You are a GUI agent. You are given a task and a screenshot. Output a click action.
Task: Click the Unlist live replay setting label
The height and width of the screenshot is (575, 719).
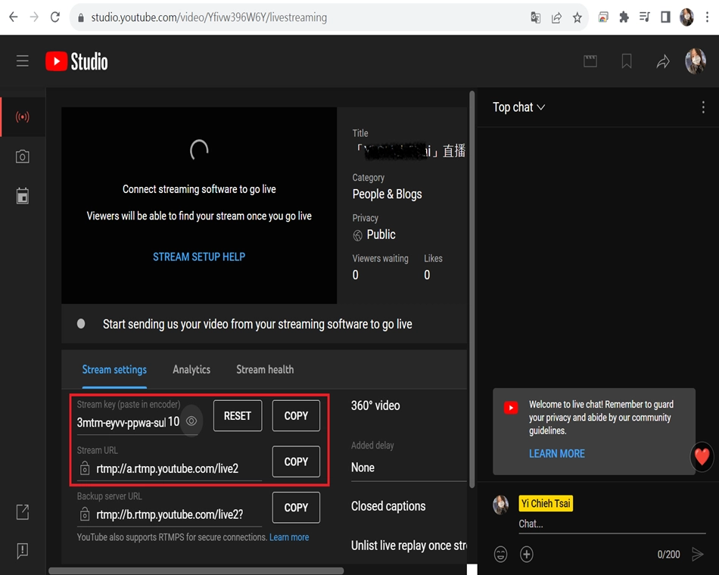click(409, 545)
